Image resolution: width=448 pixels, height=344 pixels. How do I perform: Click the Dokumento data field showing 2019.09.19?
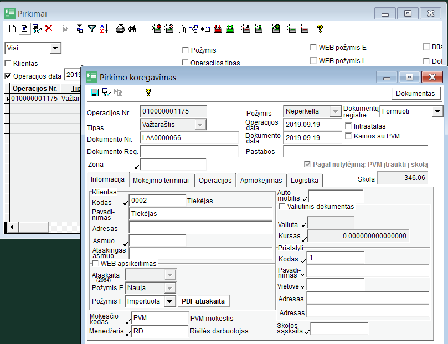coord(312,138)
